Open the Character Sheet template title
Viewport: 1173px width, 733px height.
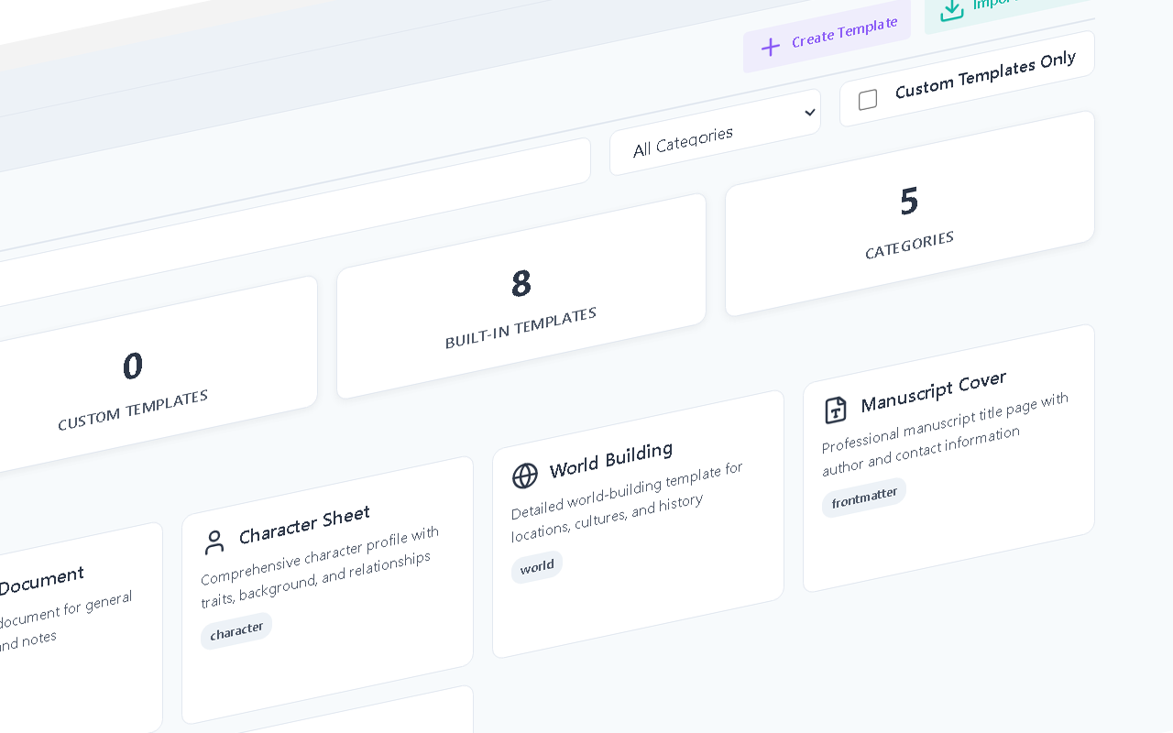click(x=304, y=525)
